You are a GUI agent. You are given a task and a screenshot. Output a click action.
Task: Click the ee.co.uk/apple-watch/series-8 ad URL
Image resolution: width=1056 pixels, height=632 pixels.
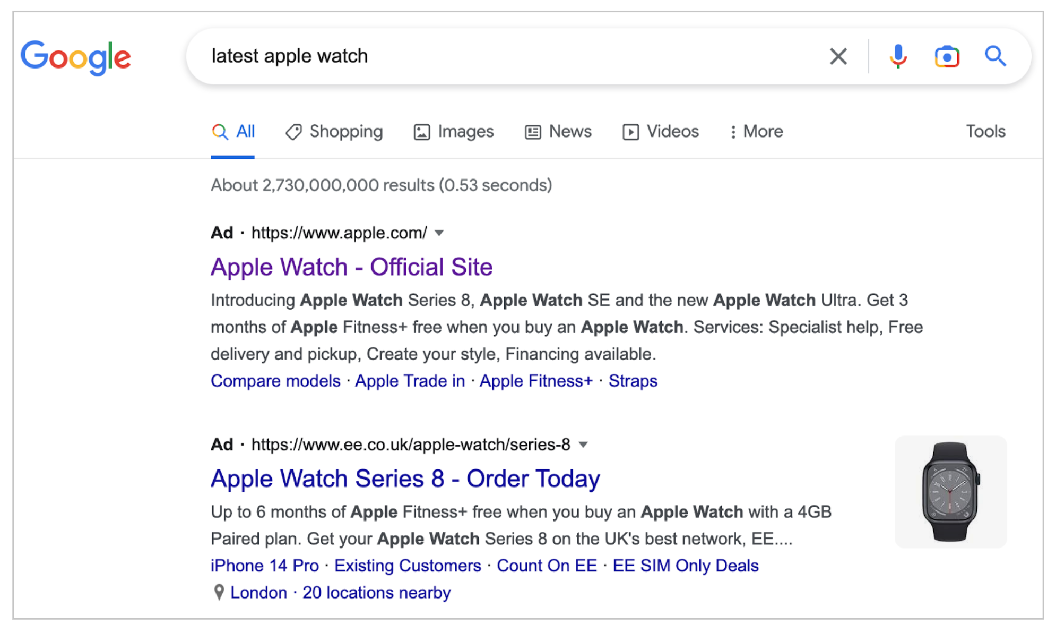(411, 445)
